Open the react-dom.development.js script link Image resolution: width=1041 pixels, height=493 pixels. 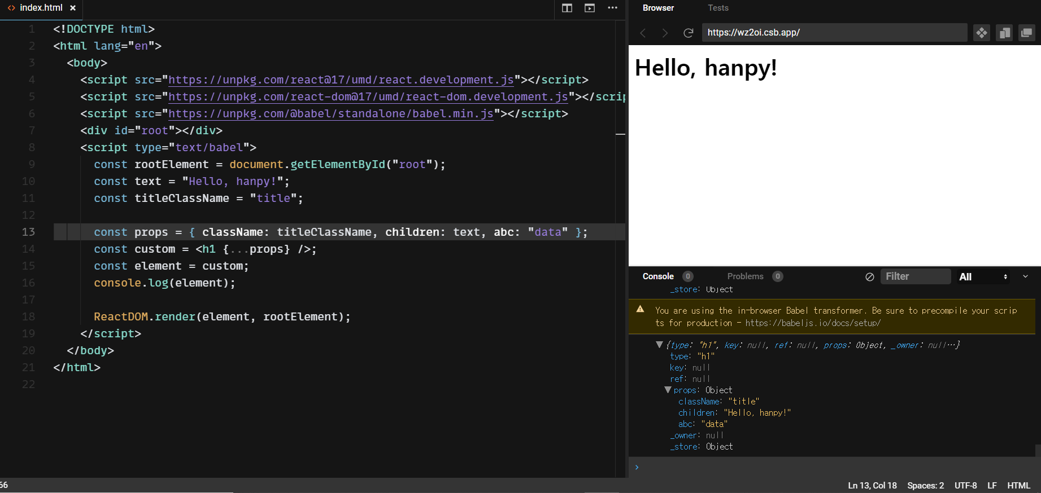pos(368,97)
